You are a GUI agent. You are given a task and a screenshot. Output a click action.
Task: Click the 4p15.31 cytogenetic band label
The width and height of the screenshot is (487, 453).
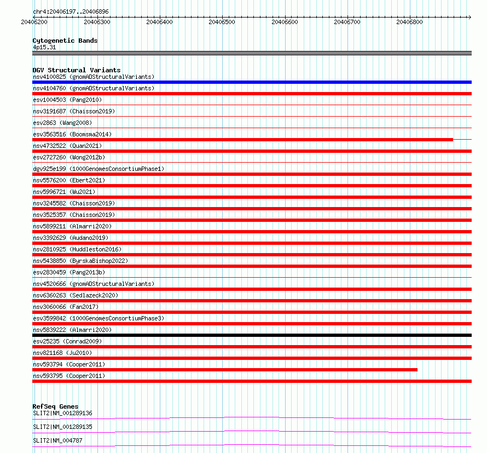pos(44,47)
